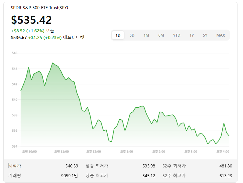Show the 5Y chart range
243x183 pixels.
(x=205, y=35)
